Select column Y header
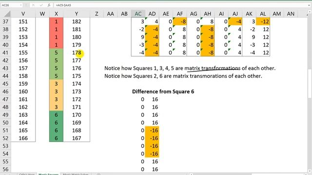Image resolution: width=312 pixels, height=175 pixels. click(x=77, y=14)
